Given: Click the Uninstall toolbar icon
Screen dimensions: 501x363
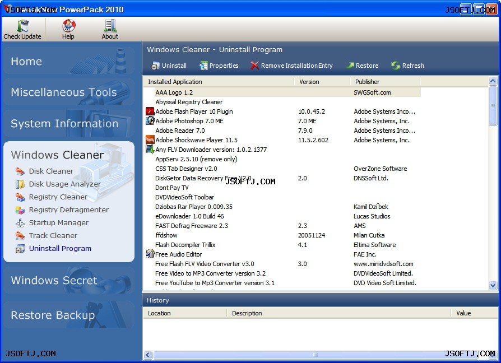Looking at the screenshot, I should click(x=156, y=66).
